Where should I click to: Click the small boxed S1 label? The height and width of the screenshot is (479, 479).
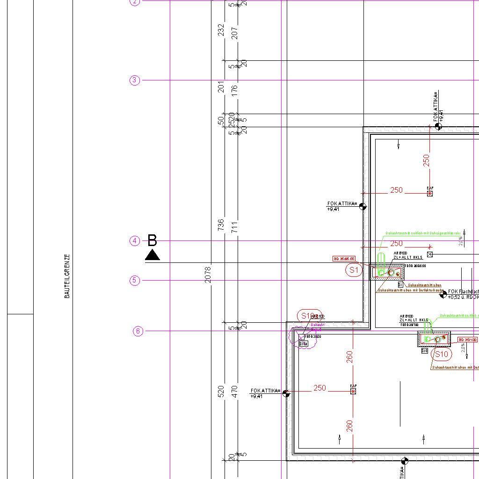[x=400, y=285]
